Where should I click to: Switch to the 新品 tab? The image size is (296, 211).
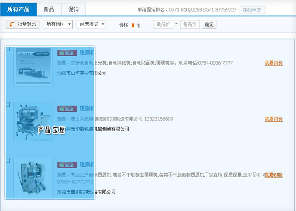click(49, 9)
